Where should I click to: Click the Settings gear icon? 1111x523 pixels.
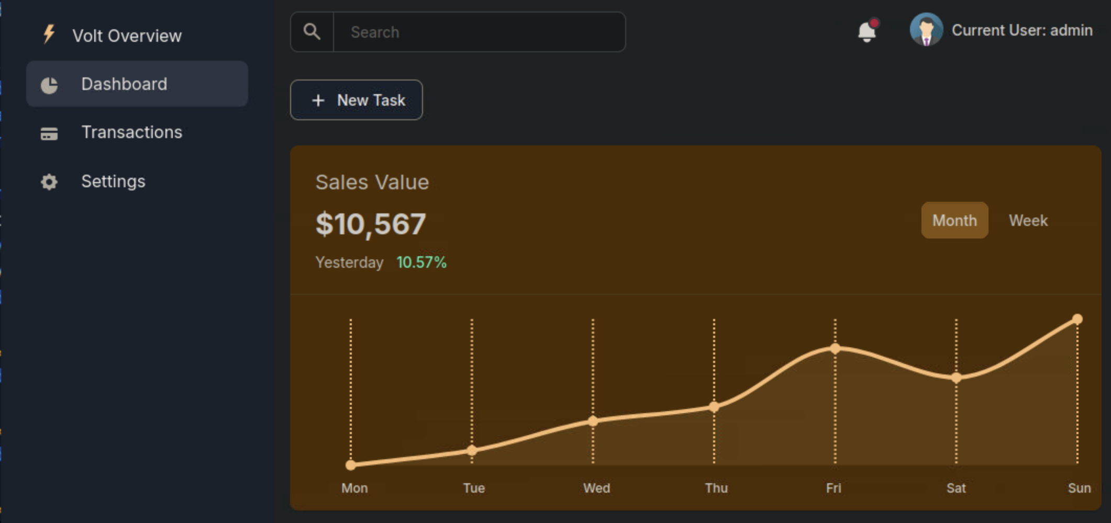tap(49, 182)
